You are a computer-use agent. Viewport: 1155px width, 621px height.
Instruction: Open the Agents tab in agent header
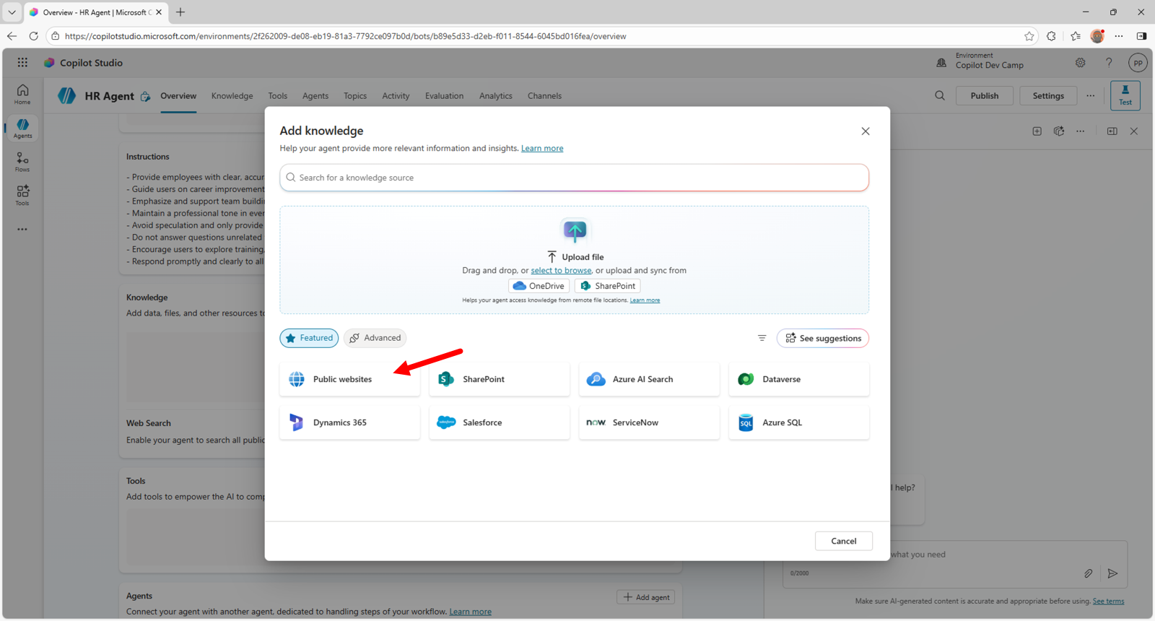(315, 95)
